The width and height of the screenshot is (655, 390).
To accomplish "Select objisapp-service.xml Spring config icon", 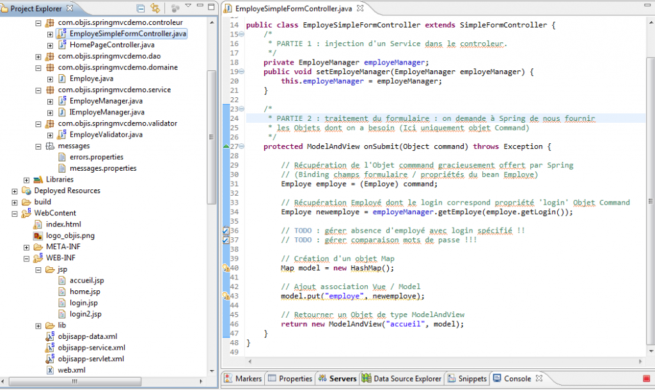I will 50,347.
